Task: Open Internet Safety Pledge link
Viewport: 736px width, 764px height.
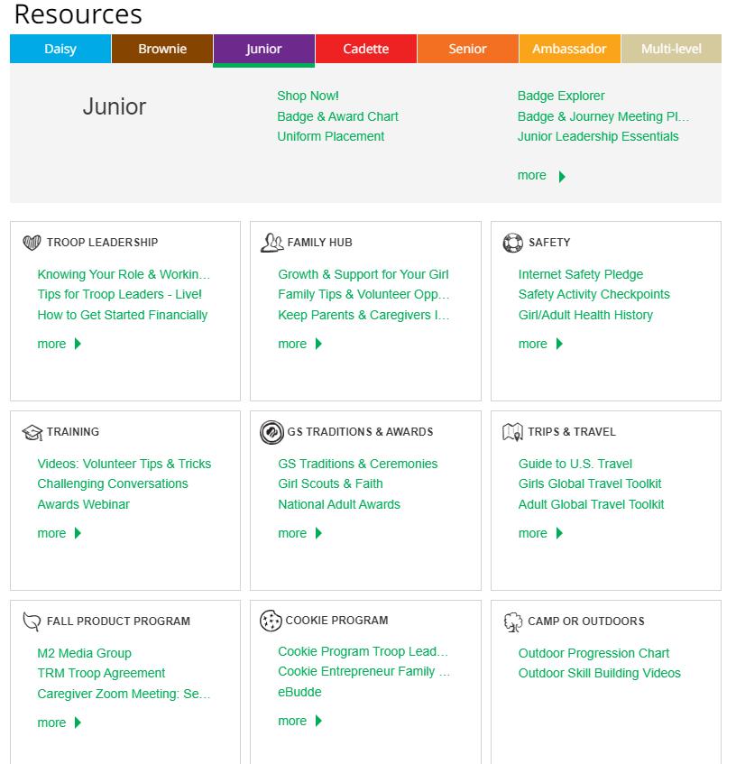Action: click(581, 274)
